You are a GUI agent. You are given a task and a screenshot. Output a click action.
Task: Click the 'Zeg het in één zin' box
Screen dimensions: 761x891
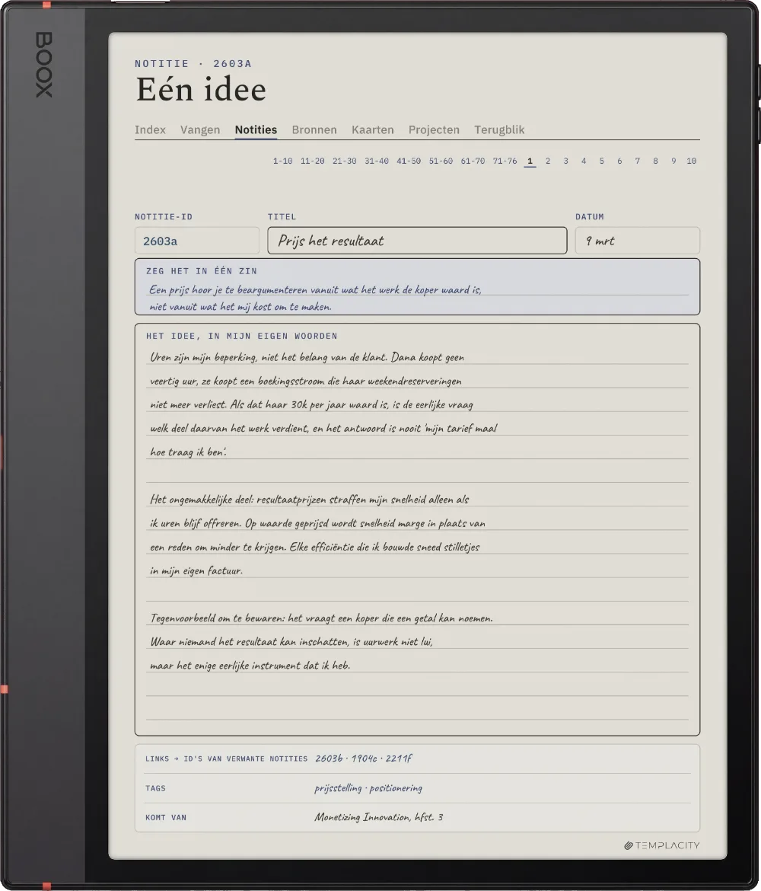[417, 286]
